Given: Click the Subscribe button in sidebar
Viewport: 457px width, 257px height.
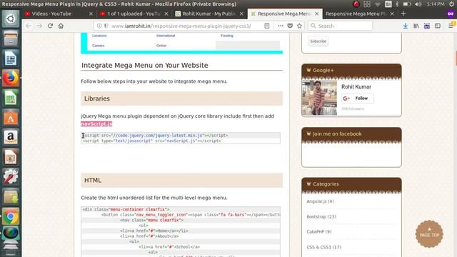Looking at the screenshot, I should click(318, 41).
